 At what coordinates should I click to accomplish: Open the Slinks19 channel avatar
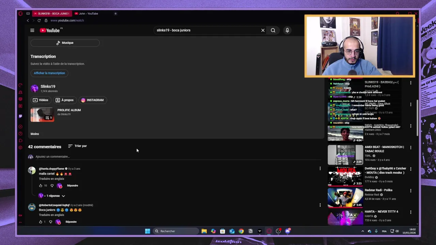coord(34,88)
